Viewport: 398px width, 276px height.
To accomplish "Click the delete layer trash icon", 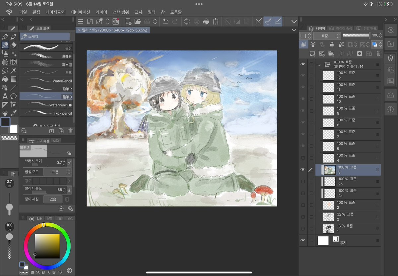I will pos(378,53).
